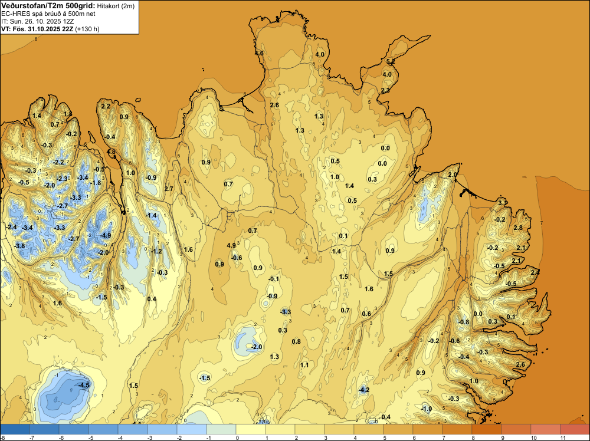This screenshot has width=590, height=441.
Task: Click the init time 'IT: Sun. 26. 10. 2025 12Z'
Action: [x=38, y=21]
